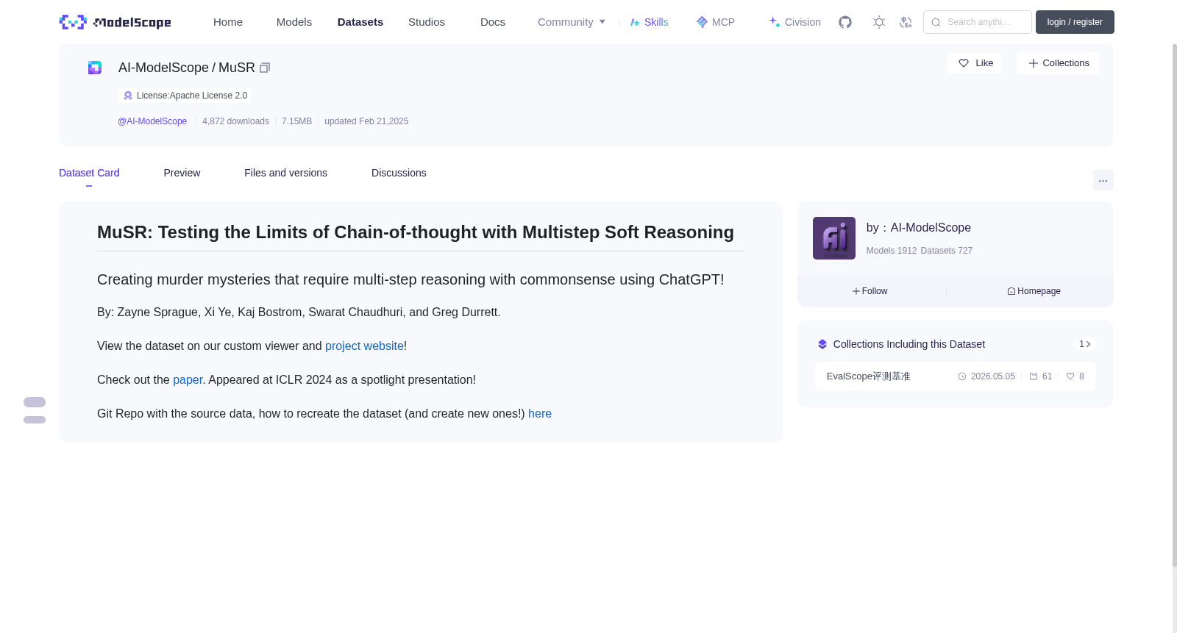This screenshot has height=633, width=1177.
Task: Open the Discussions tab
Action: click(399, 173)
